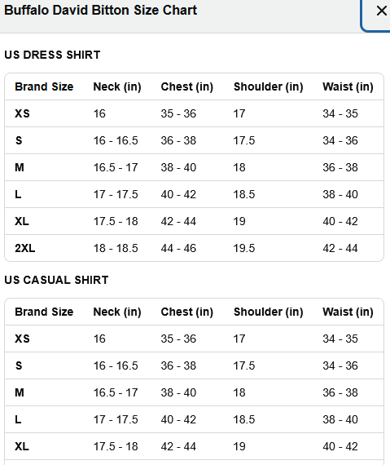Select the XS row in dress shirt table
This screenshot has height=465, width=390.
coord(194,113)
